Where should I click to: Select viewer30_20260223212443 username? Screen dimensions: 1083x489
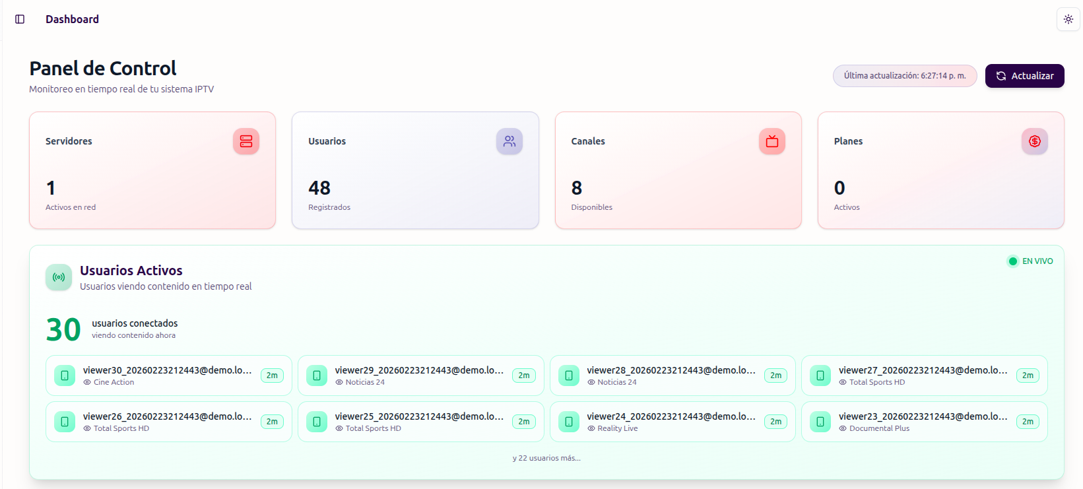[x=167, y=370]
